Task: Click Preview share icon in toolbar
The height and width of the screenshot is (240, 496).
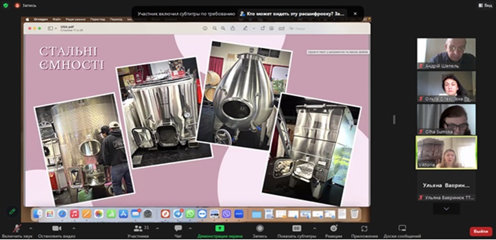Action: [233, 29]
